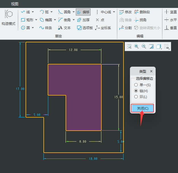Select the 圆角 (Fillet) tool

coord(64,12)
